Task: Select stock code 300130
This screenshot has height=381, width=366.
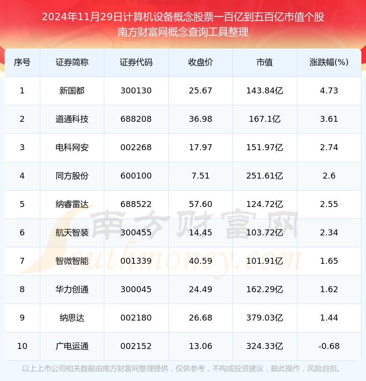Action: tap(136, 91)
